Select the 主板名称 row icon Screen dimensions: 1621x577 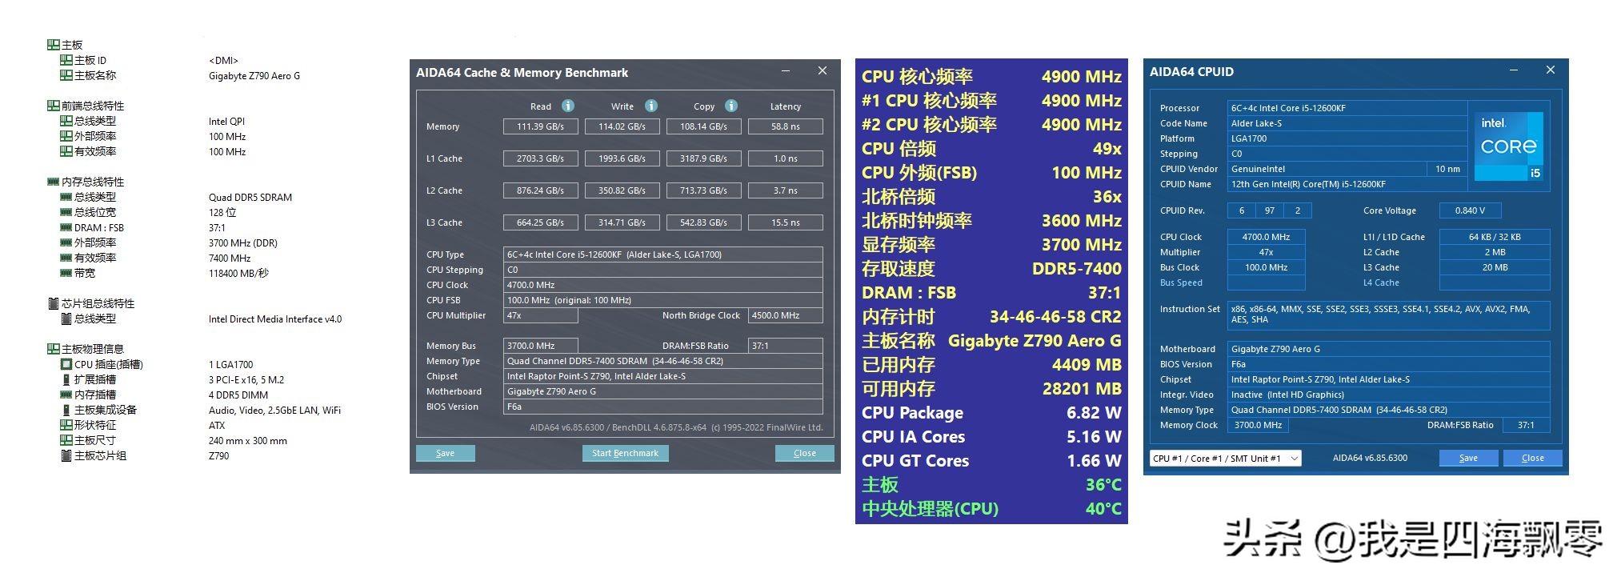pyautogui.click(x=66, y=75)
